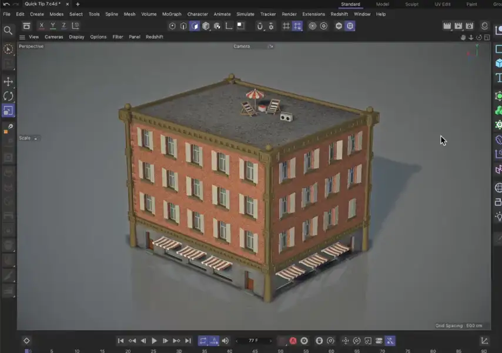Select the Rotate tool
The width and height of the screenshot is (502, 353).
8,96
